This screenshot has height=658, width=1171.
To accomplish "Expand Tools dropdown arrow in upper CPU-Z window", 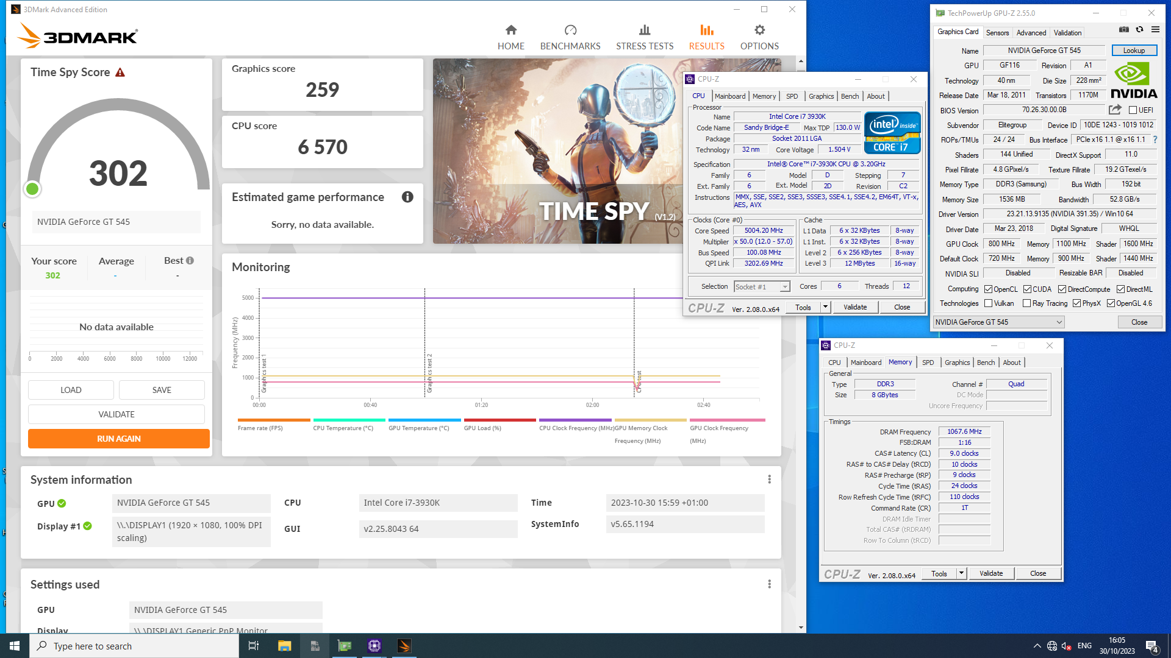I will coord(826,307).
